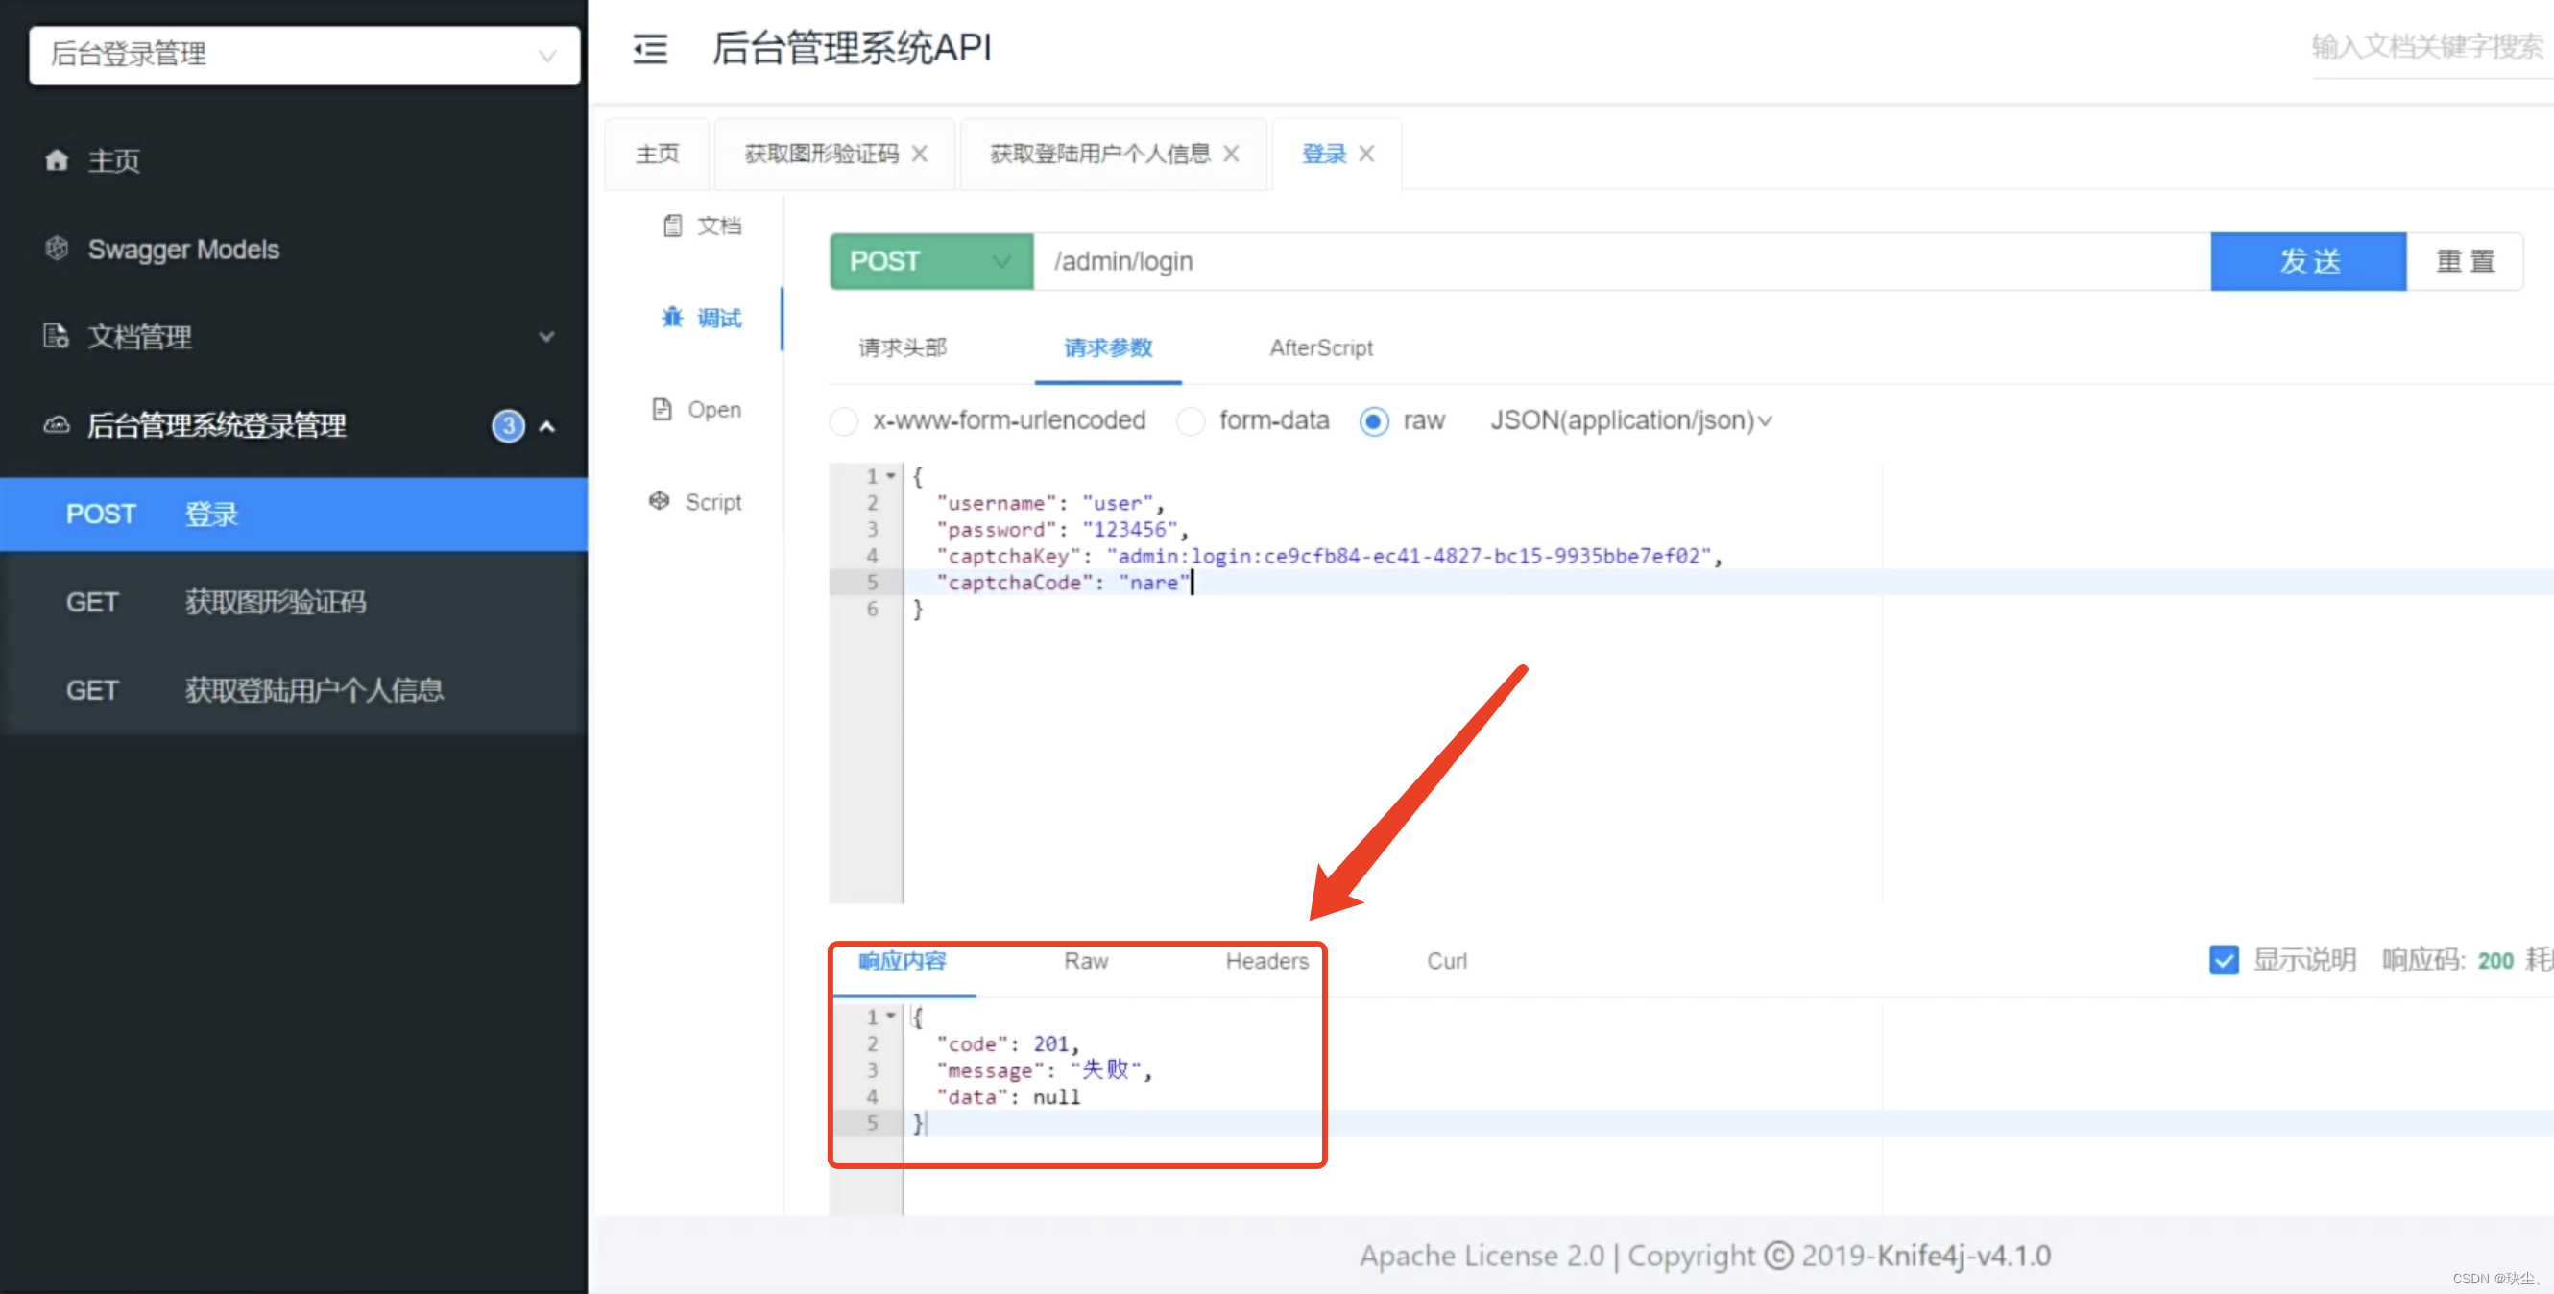Open the 后台登录管理 group dropdown
Image resolution: width=2554 pixels, height=1294 pixels.
[304, 55]
